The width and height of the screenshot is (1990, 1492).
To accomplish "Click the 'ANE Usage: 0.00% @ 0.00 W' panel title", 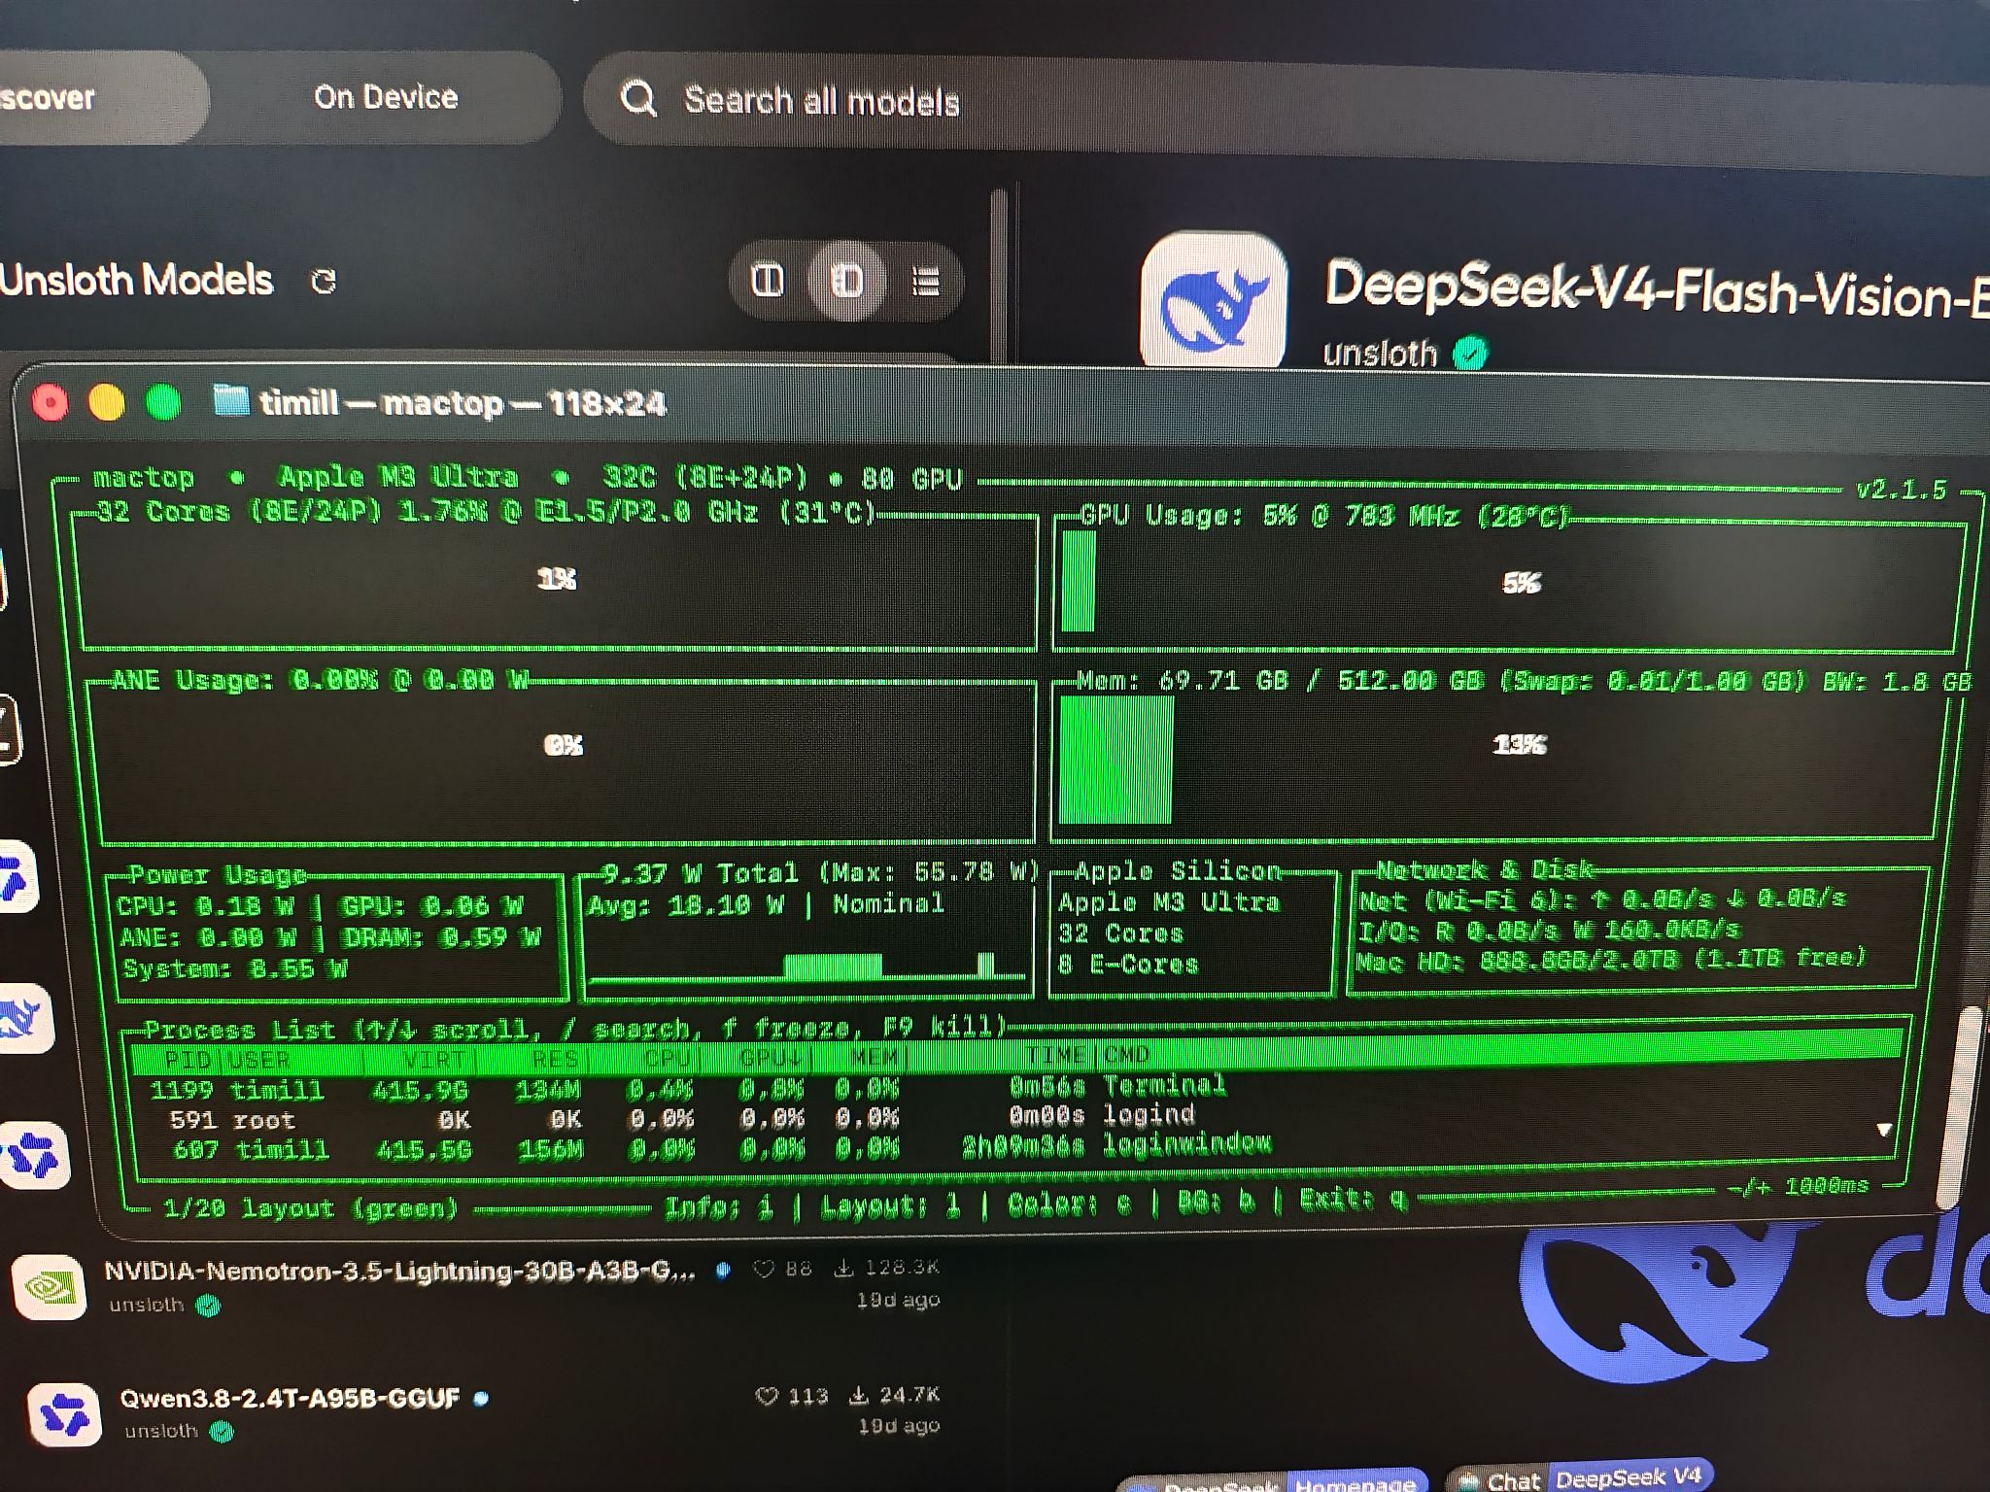I will click(320, 679).
